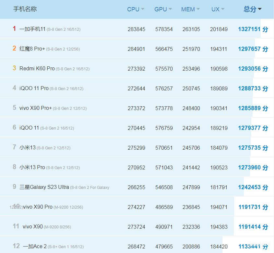Click total score 1279377 分
This screenshot has height=253, width=274.
pyautogui.click(x=253, y=128)
